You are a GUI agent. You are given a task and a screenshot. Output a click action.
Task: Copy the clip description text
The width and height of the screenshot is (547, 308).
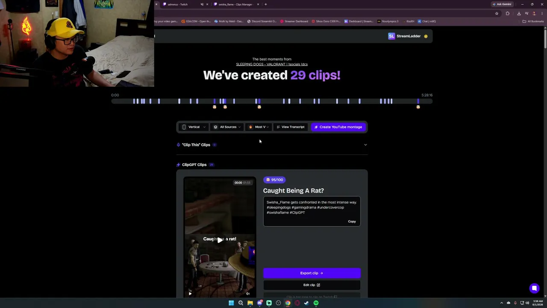[352, 222]
